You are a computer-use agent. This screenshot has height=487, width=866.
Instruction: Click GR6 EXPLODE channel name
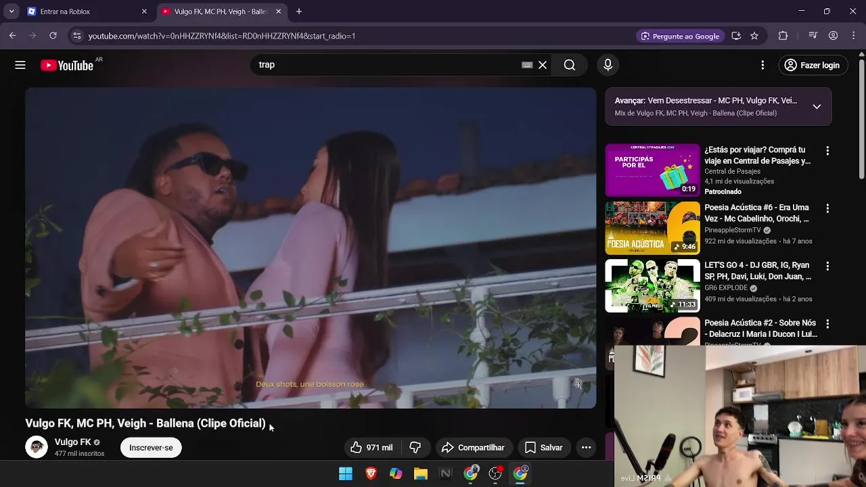tap(726, 287)
